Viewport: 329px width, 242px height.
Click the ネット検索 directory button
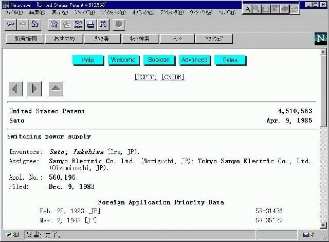pos(140,39)
